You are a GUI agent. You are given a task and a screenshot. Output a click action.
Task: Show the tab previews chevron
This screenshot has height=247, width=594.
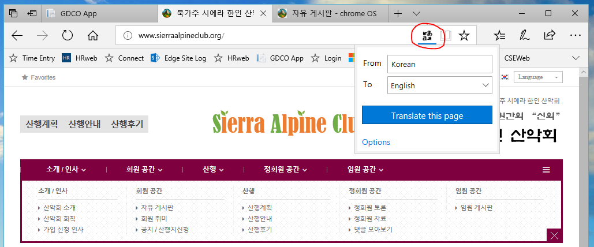click(x=417, y=13)
